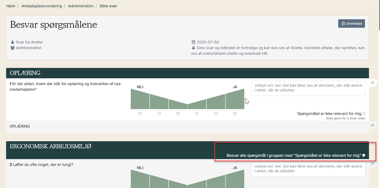Go to Hjem in the breadcrumb
Image resolution: width=380 pixels, height=188 pixels.
click(x=11, y=6)
